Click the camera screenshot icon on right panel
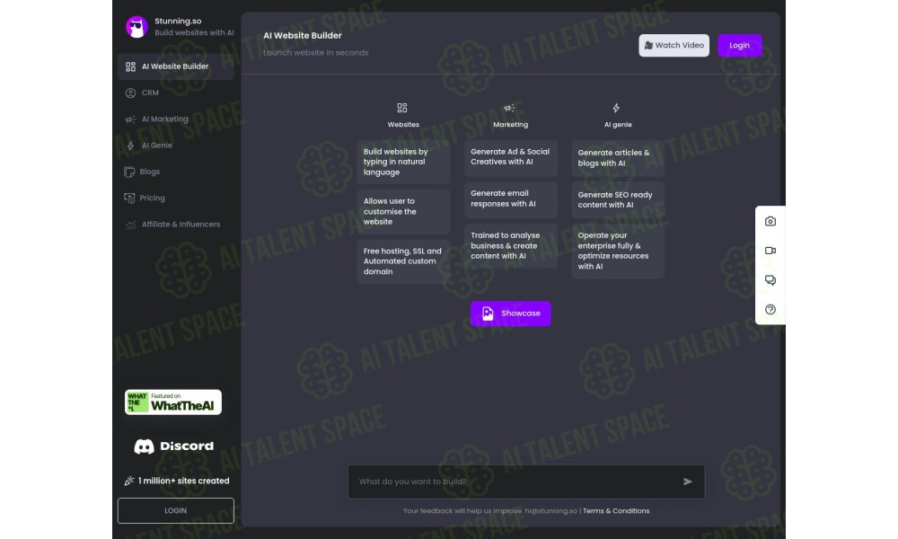The image size is (898, 539). coord(770,221)
